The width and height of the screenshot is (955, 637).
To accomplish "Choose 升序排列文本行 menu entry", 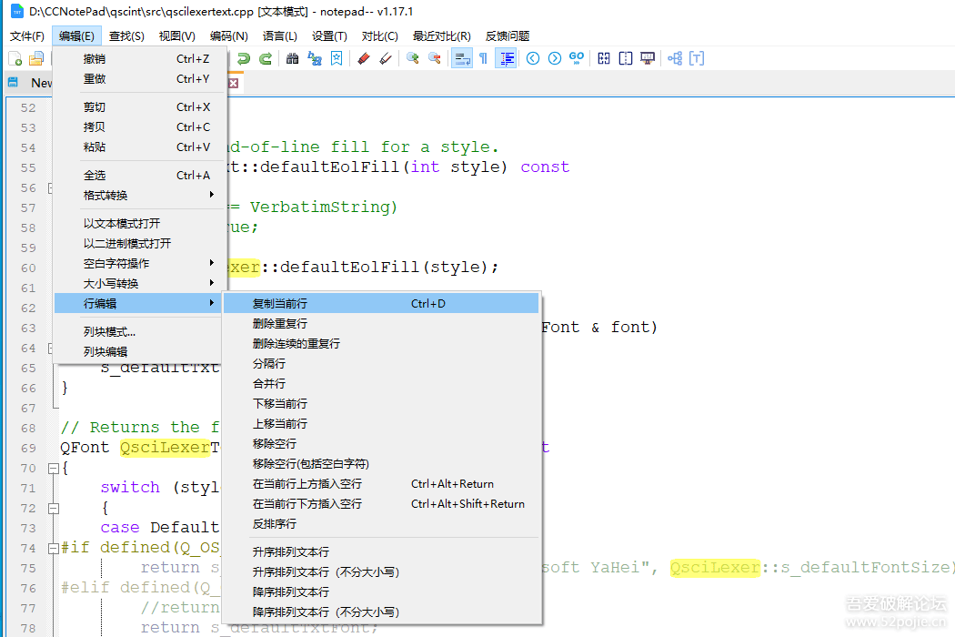I will point(291,551).
